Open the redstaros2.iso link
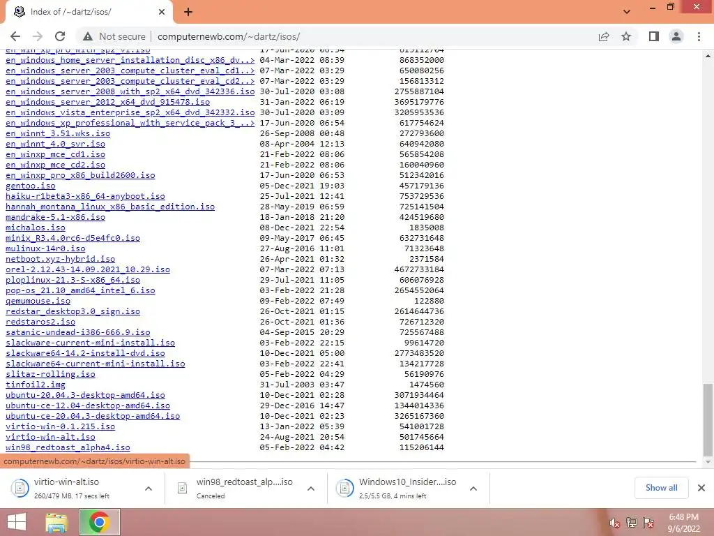Screen dimensions: 714x536 pyautogui.click(x=40, y=322)
